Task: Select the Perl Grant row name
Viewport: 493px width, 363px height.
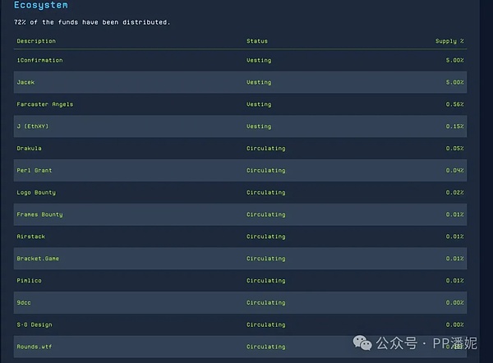Action: point(34,171)
